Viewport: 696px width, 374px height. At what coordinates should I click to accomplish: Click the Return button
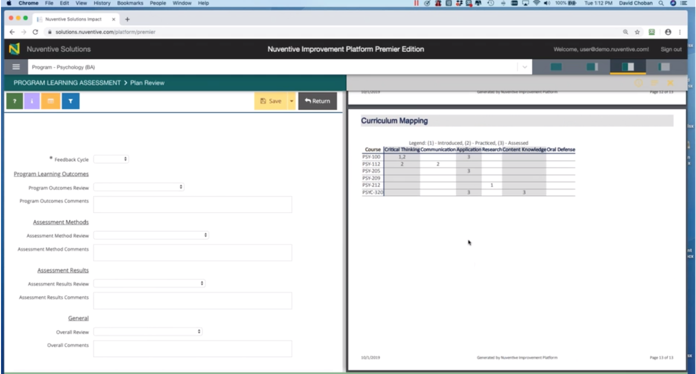pos(317,101)
